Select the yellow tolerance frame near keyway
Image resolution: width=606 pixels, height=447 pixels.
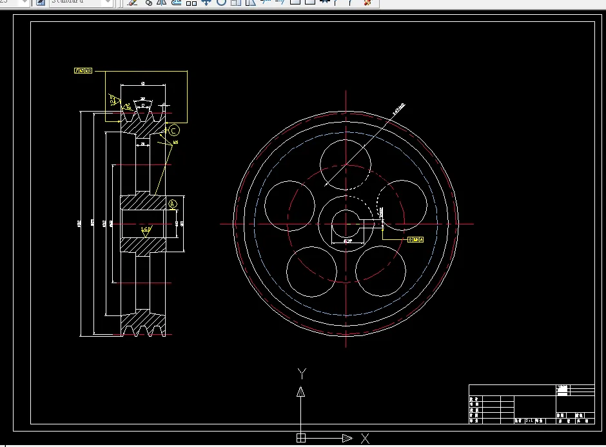(415, 240)
